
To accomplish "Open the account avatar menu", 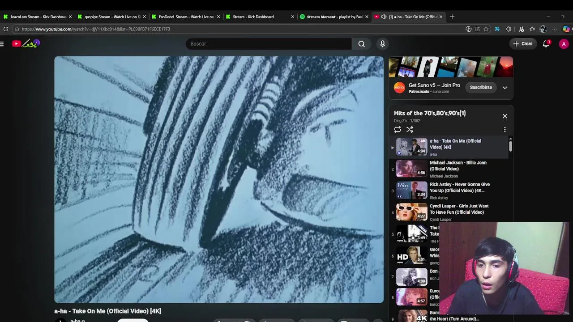I will click(564, 44).
